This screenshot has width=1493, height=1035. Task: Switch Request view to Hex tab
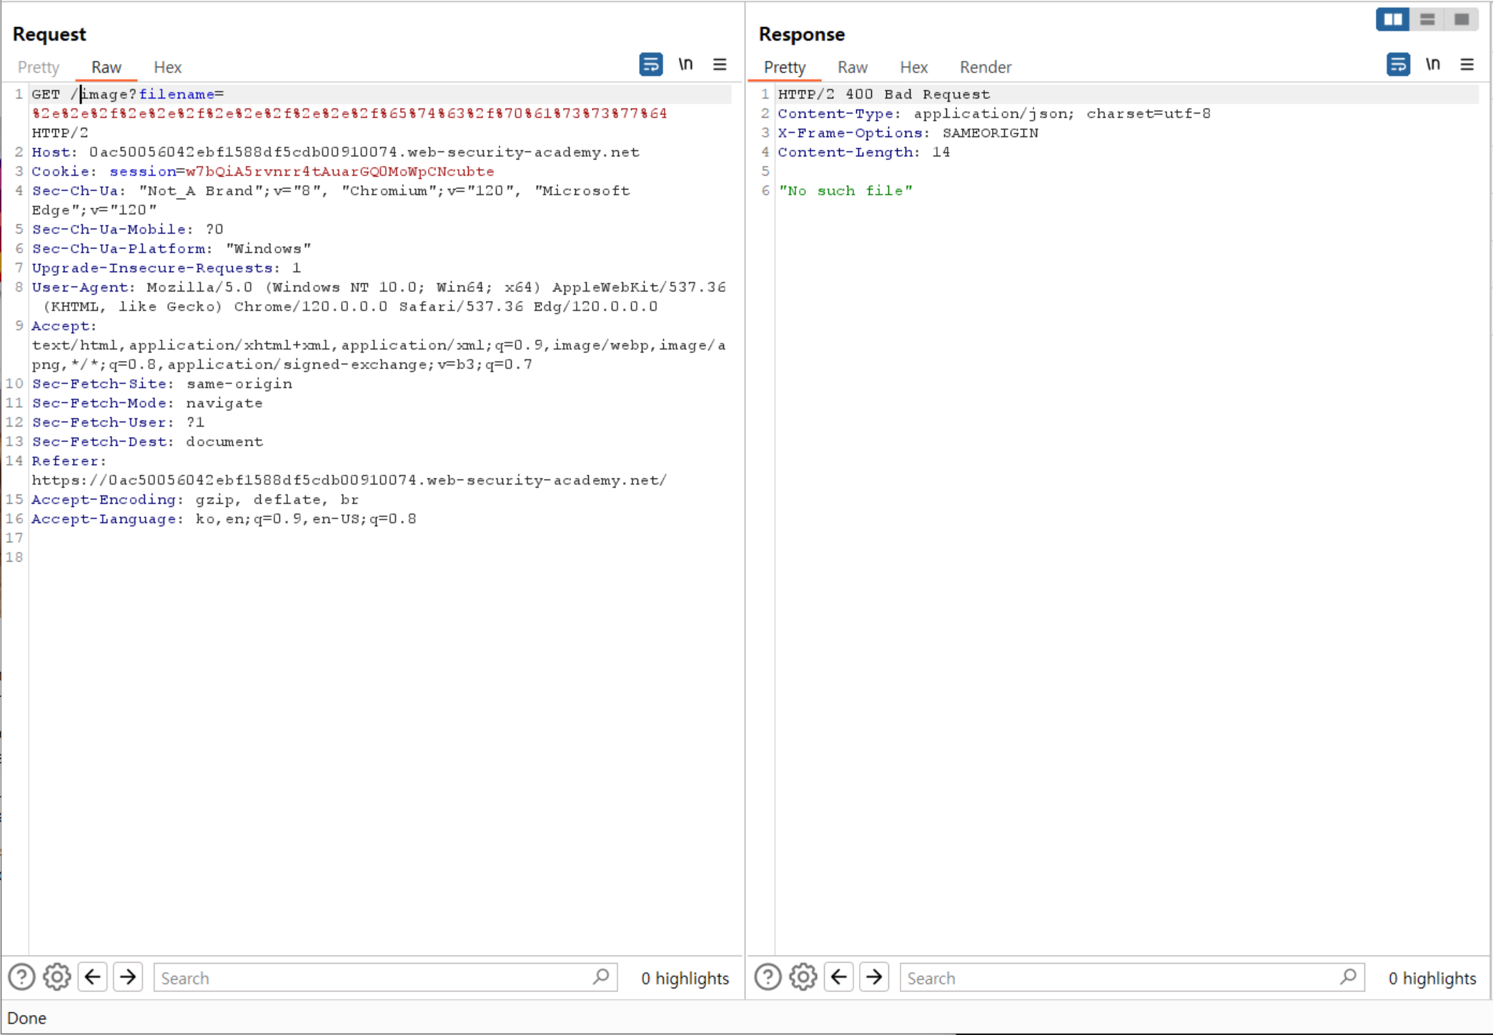point(167,67)
